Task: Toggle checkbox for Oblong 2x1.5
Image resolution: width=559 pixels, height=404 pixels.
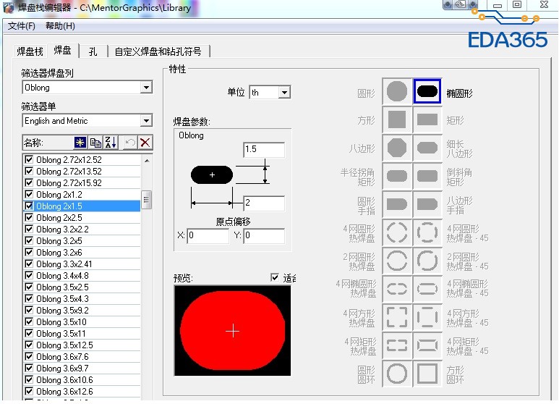Action: tap(29, 206)
